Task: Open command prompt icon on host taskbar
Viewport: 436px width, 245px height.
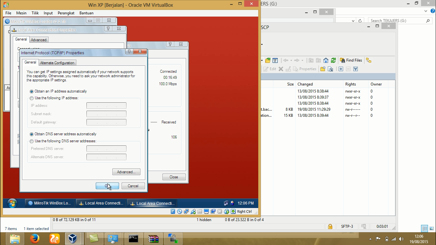Action: (133, 238)
